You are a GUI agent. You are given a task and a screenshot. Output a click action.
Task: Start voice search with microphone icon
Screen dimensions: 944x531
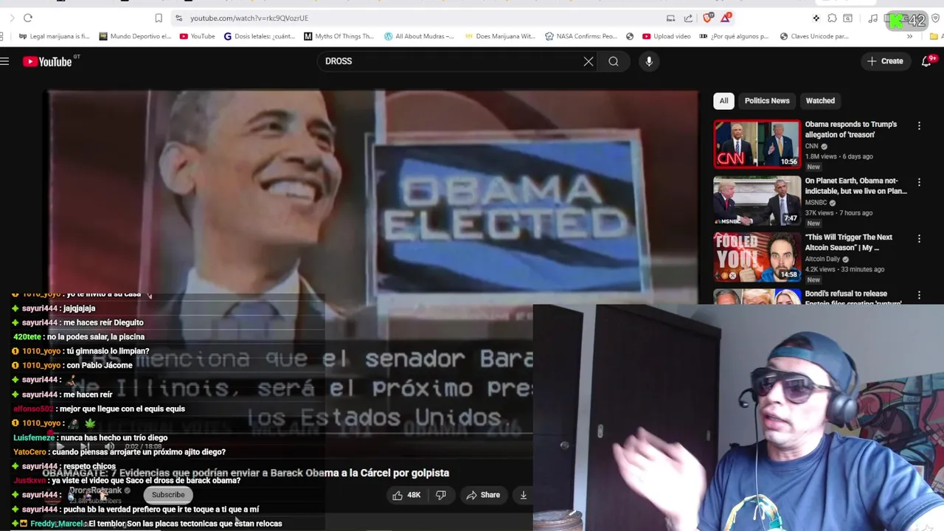coord(649,61)
